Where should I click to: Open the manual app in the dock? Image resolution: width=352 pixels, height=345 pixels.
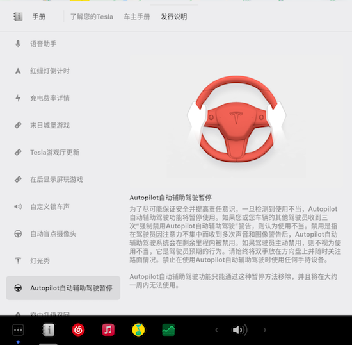48,330
